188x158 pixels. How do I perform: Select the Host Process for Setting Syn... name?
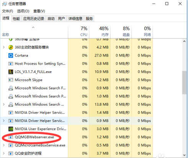[40, 64]
